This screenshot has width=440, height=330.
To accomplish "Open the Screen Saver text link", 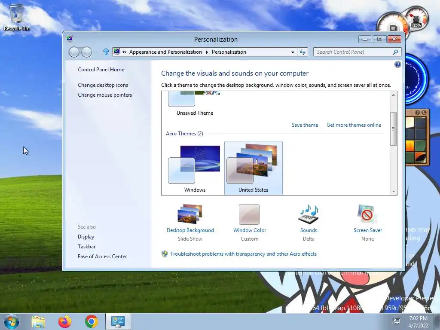I will click(x=368, y=230).
